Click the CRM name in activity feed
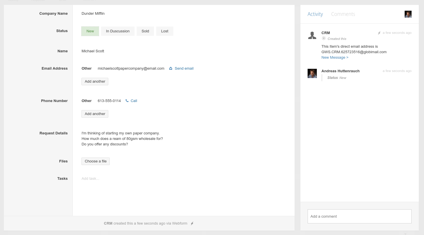 (326, 33)
